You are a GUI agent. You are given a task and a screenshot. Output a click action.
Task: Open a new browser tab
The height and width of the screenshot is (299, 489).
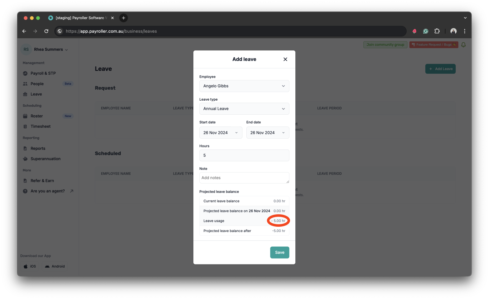[123, 18]
